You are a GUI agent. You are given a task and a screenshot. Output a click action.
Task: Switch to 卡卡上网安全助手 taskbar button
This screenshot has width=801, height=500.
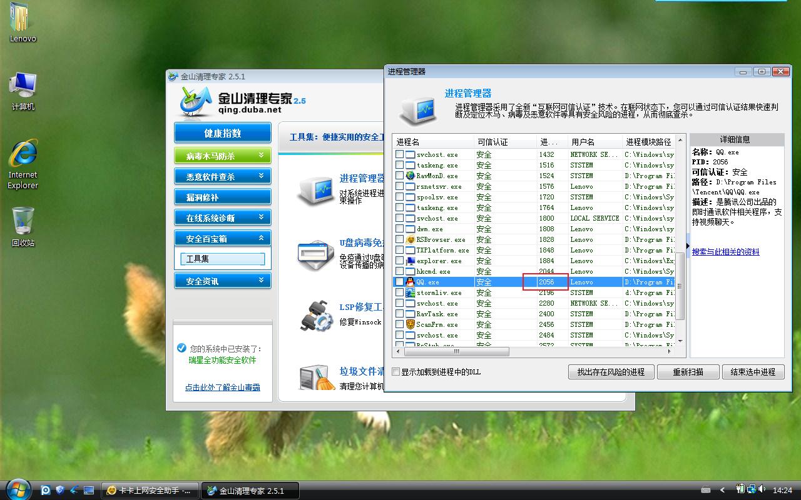tap(151, 491)
